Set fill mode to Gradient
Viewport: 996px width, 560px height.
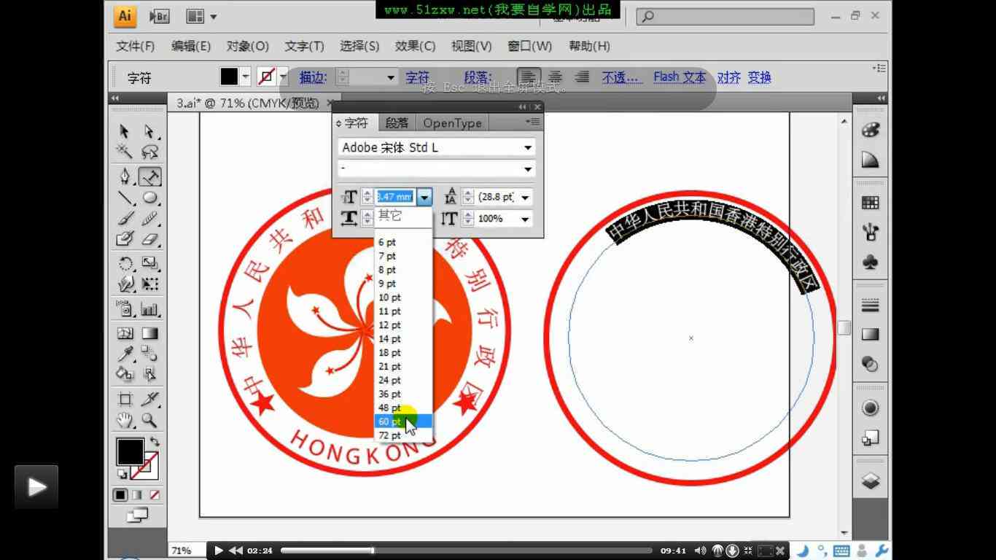pyautogui.click(x=138, y=495)
